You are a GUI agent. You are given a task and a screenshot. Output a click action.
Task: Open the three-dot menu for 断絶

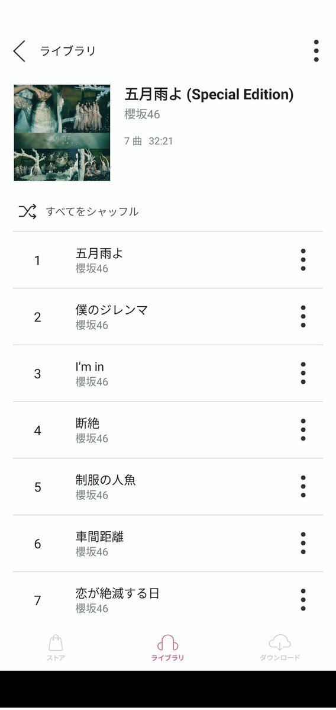[303, 430]
